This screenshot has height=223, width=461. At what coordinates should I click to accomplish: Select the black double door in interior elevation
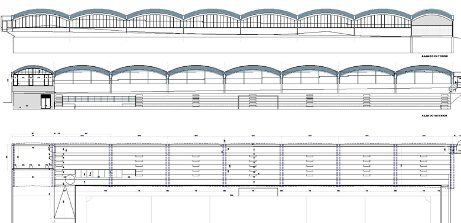(46, 102)
